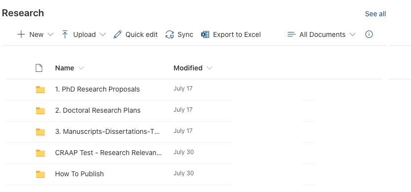Select the Quick edit pencil icon

[x=117, y=34]
